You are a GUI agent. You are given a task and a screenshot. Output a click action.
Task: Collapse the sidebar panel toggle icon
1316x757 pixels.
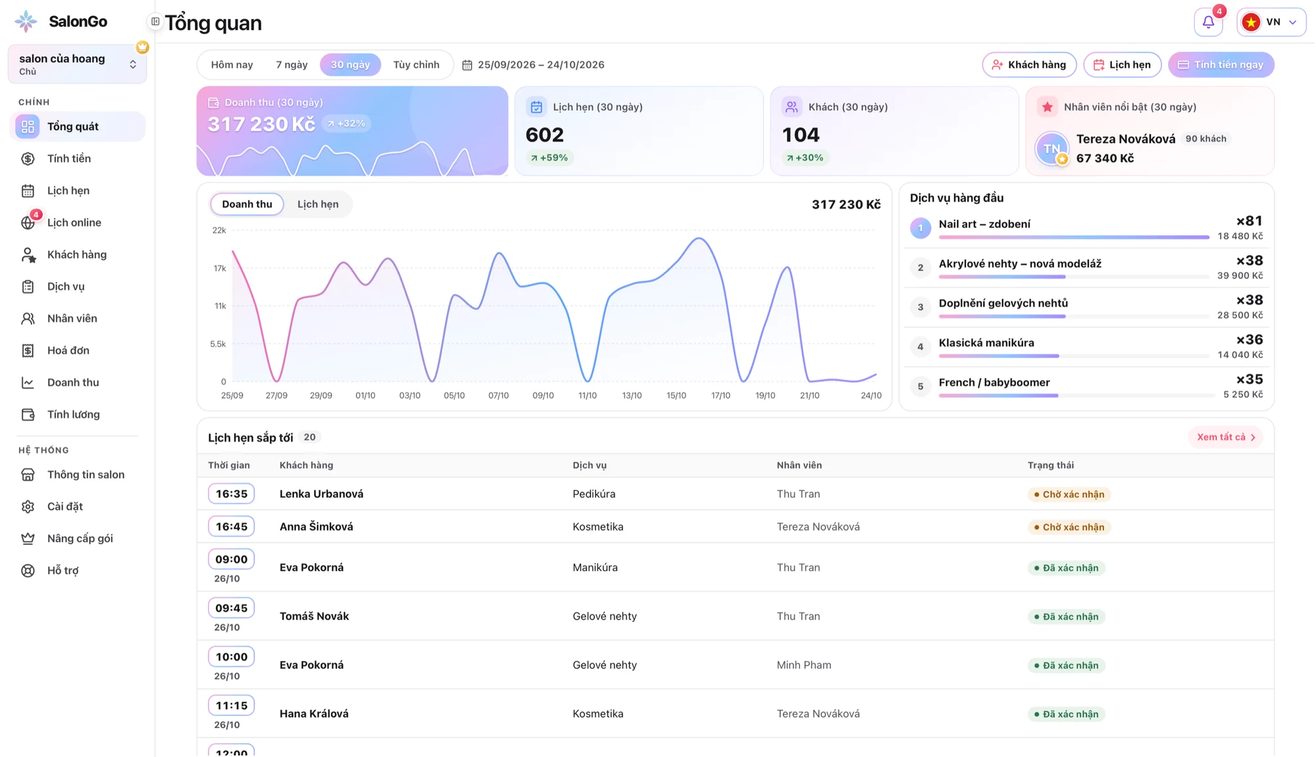[155, 22]
